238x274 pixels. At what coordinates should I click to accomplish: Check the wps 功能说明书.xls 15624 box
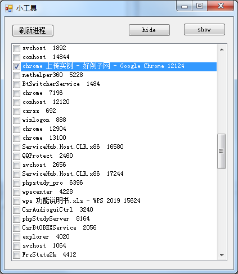tap(16, 201)
